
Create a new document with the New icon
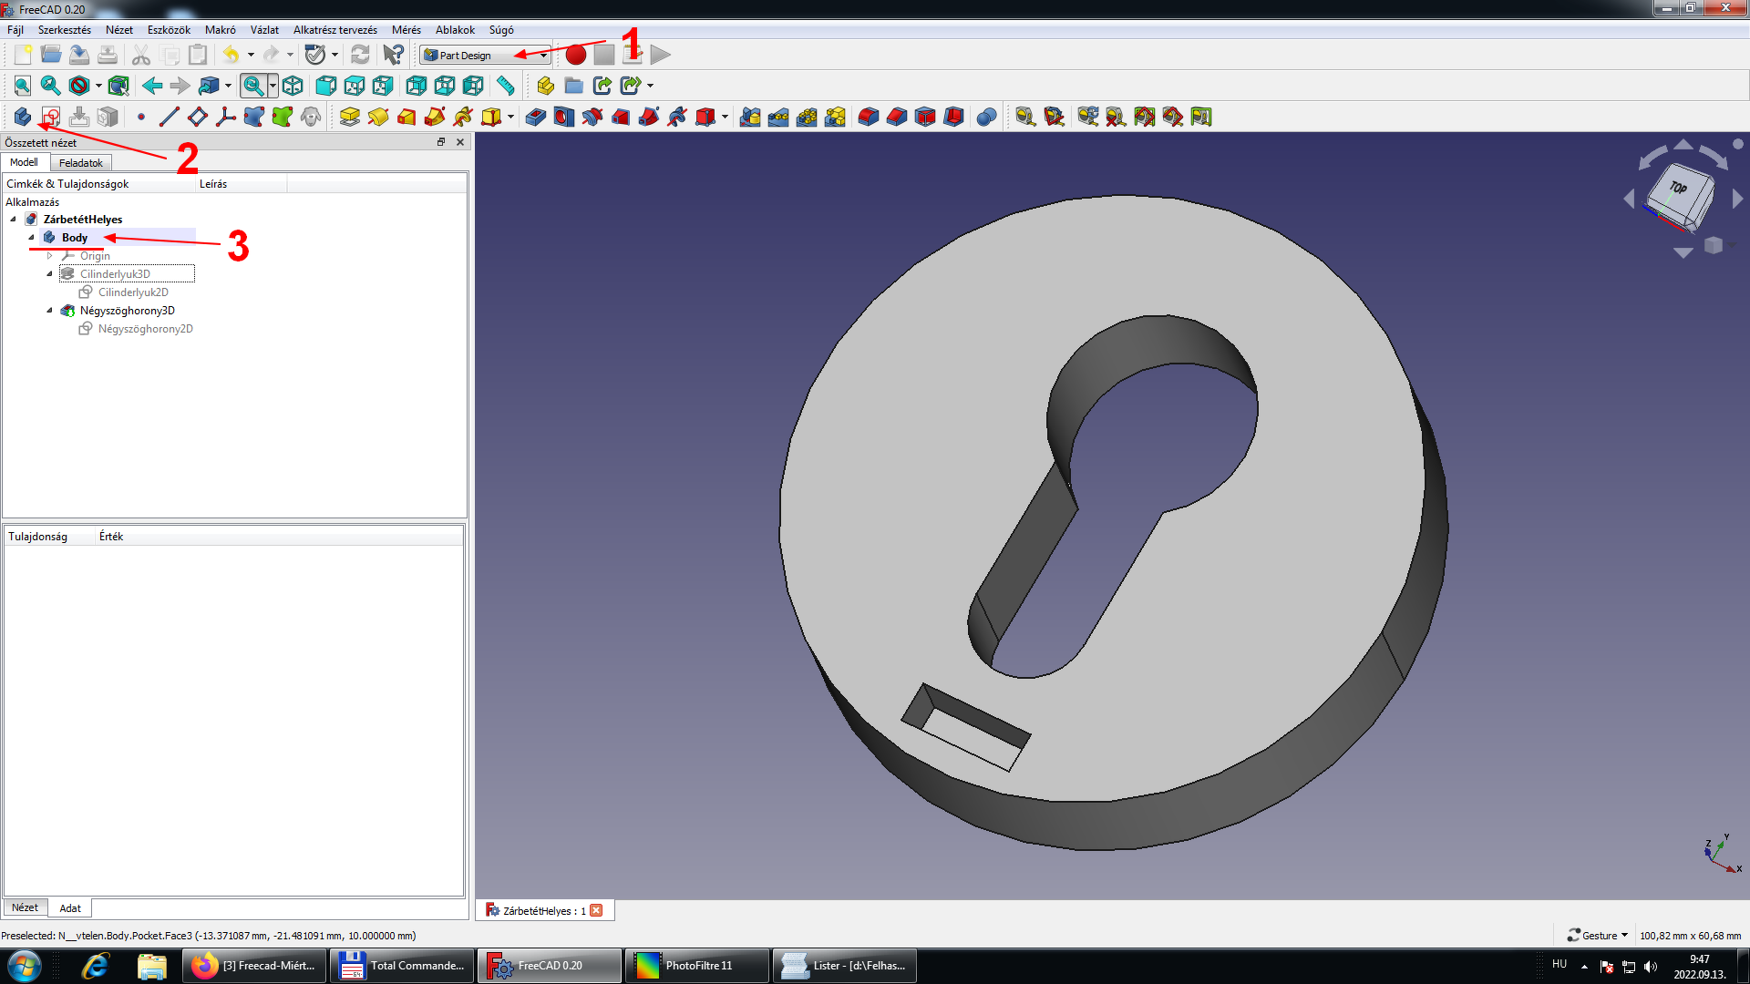coord(23,55)
